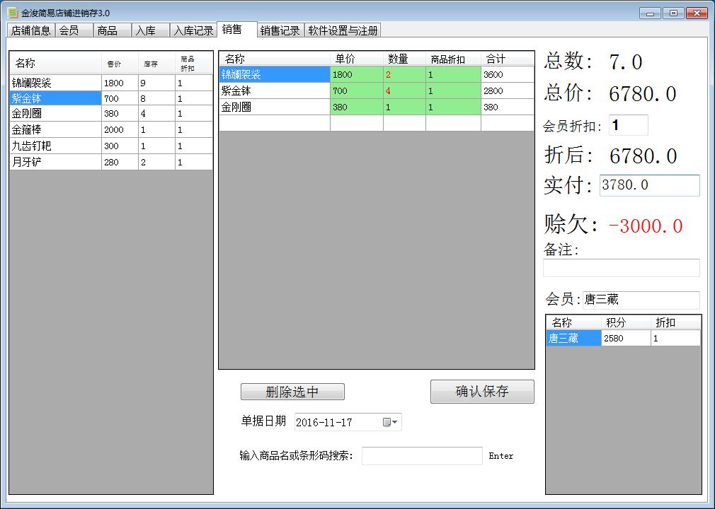The image size is (715, 509).
Task: Click the 商品折扣 header in sales table
Action: pos(453,59)
